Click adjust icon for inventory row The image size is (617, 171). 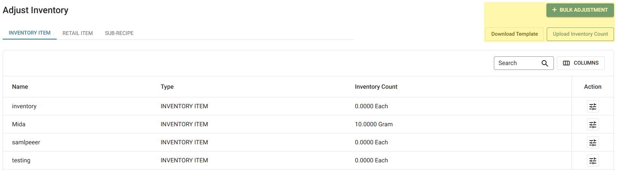pos(593,106)
